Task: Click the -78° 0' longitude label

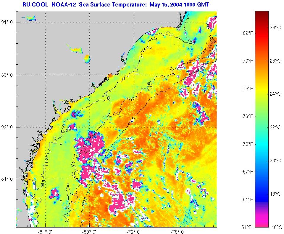Action: (x=178, y=231)
